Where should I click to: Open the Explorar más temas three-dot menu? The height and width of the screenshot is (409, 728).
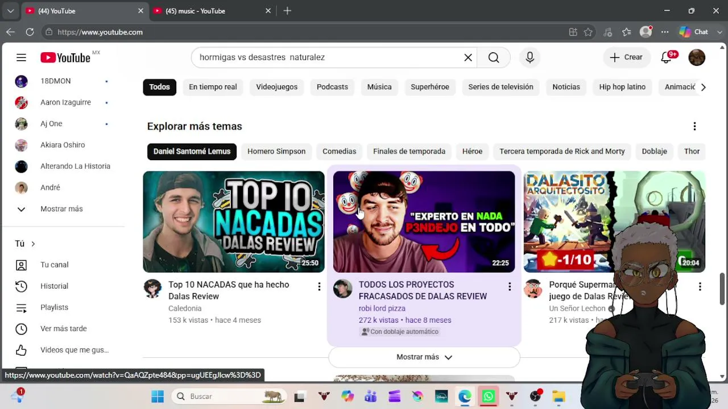pos(694,126)
